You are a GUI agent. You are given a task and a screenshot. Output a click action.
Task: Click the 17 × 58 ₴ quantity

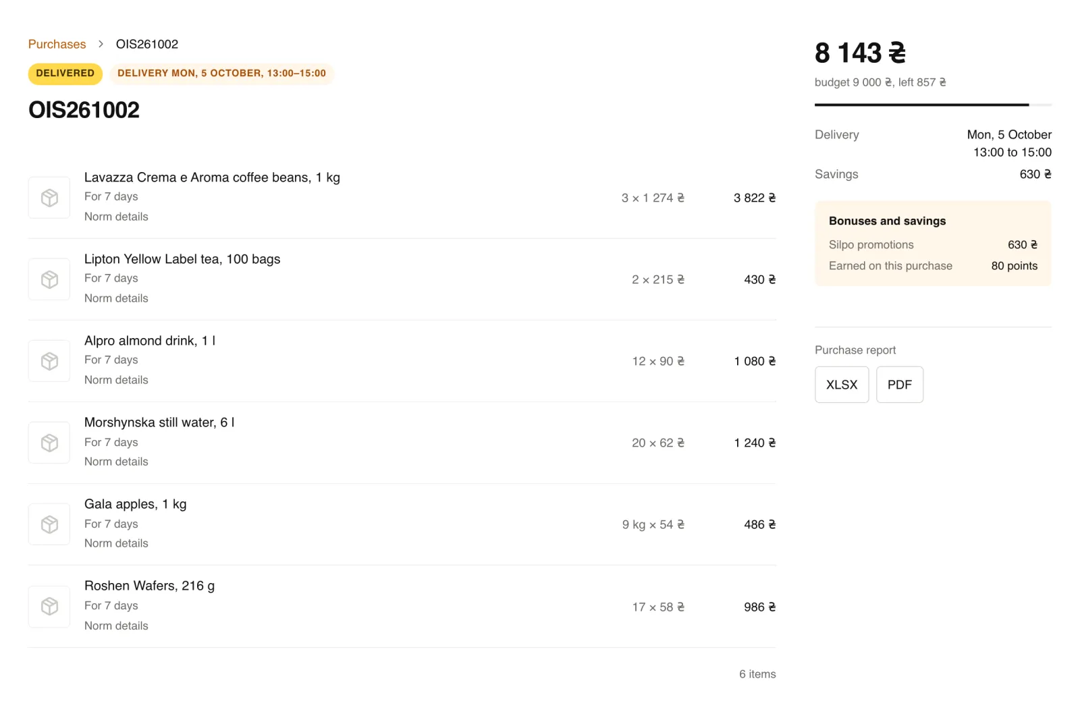pyautogui.click(x=658, y=607)
